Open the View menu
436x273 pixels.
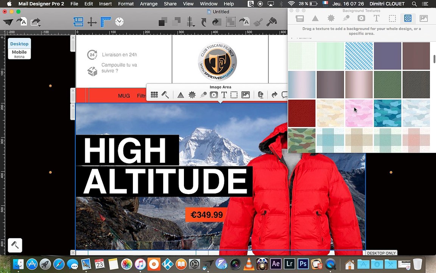188,4
